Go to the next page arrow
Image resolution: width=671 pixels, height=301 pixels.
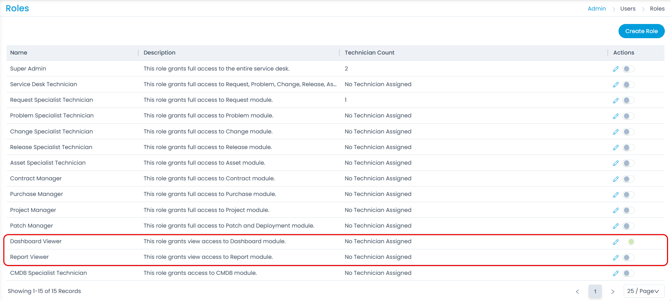coord(613,292)
